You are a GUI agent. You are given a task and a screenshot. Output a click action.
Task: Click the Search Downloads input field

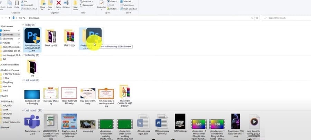pos(286,18)
